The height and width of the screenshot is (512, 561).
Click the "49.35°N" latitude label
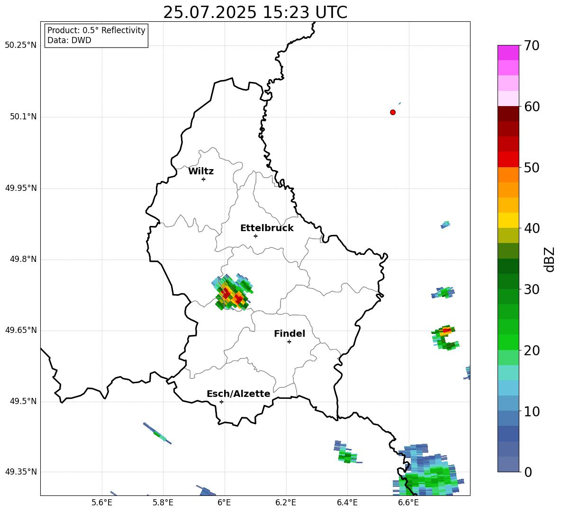coord(21,472)
